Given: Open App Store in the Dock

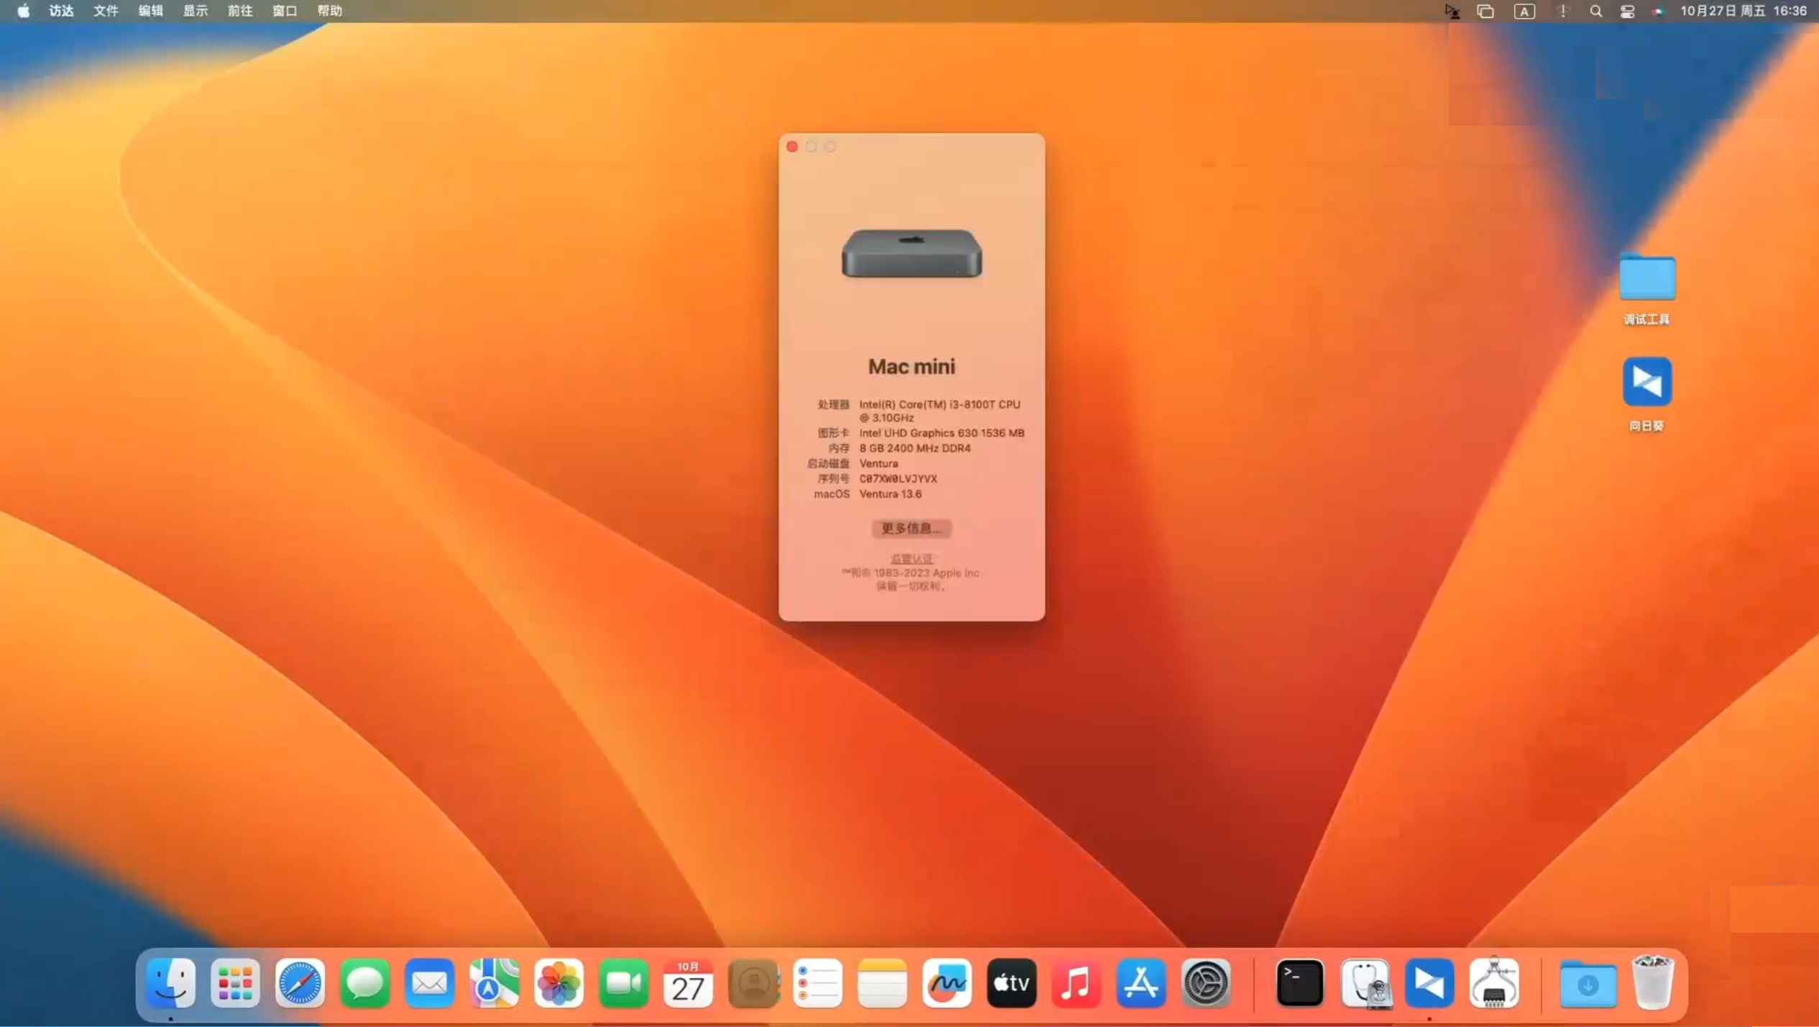Looking at the screenshot, I should (x=1141, y=982).
